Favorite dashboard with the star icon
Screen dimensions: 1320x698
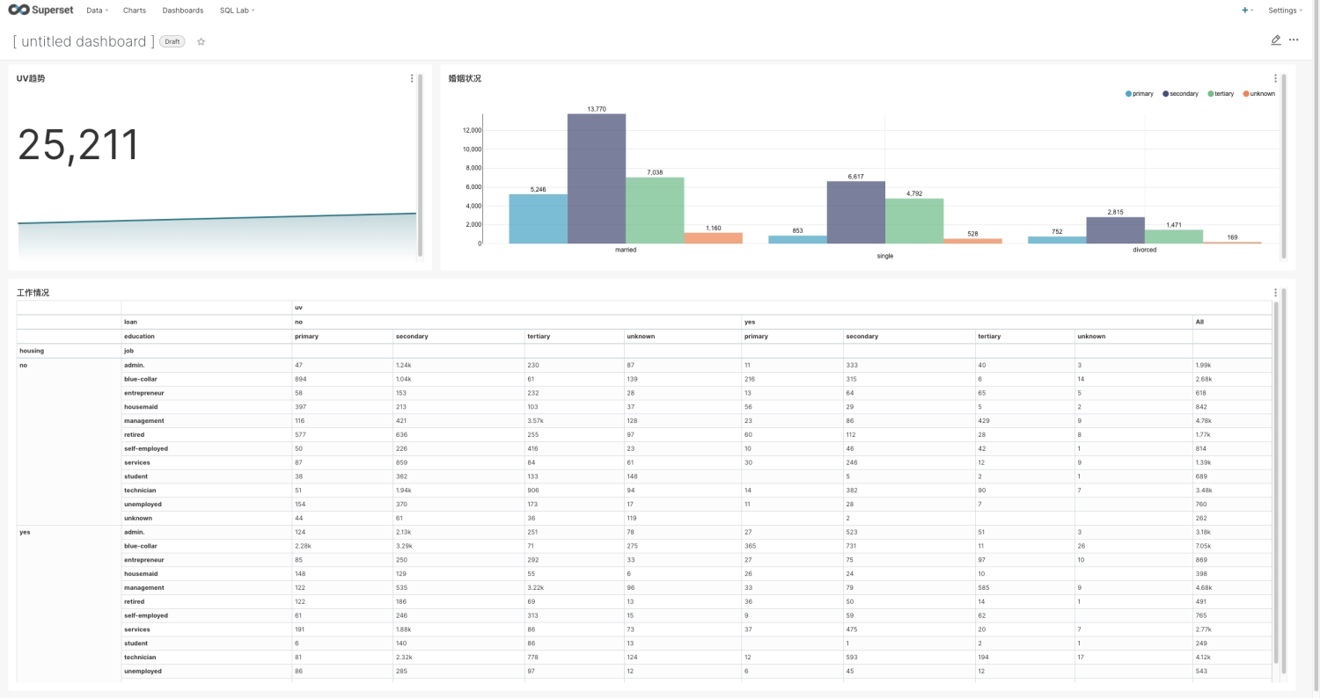coord(201,41)
